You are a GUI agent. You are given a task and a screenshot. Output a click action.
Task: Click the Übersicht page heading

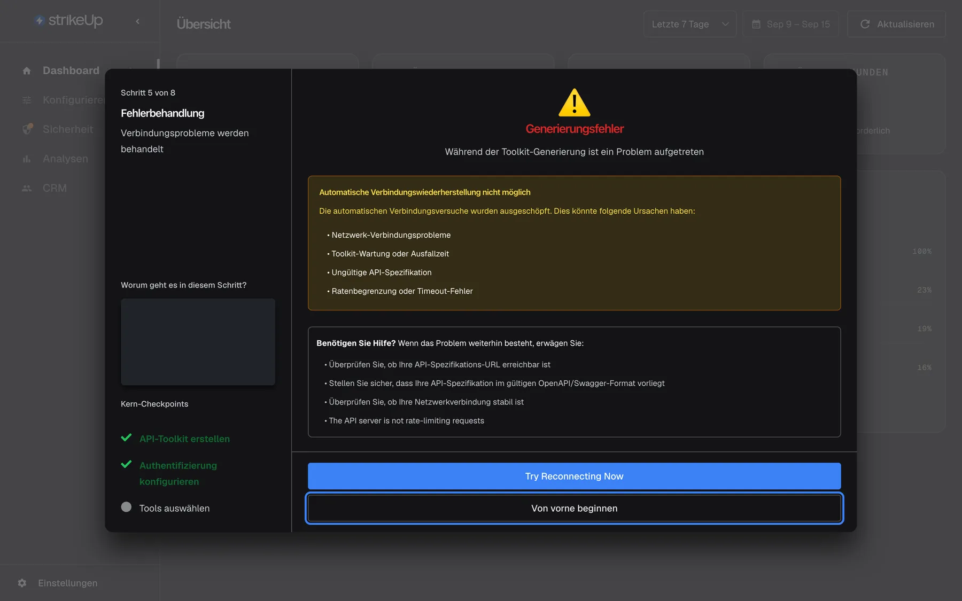tap(204, 24)
